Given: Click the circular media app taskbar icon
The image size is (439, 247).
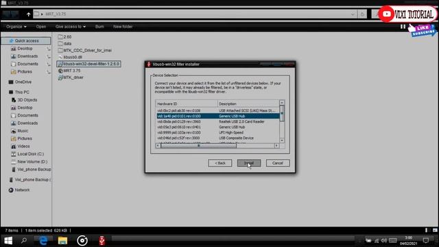Looking at the screenshot, I should pyautogui.click(x=82, y=241).
